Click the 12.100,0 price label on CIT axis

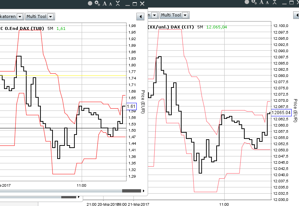tap(281, 26)
